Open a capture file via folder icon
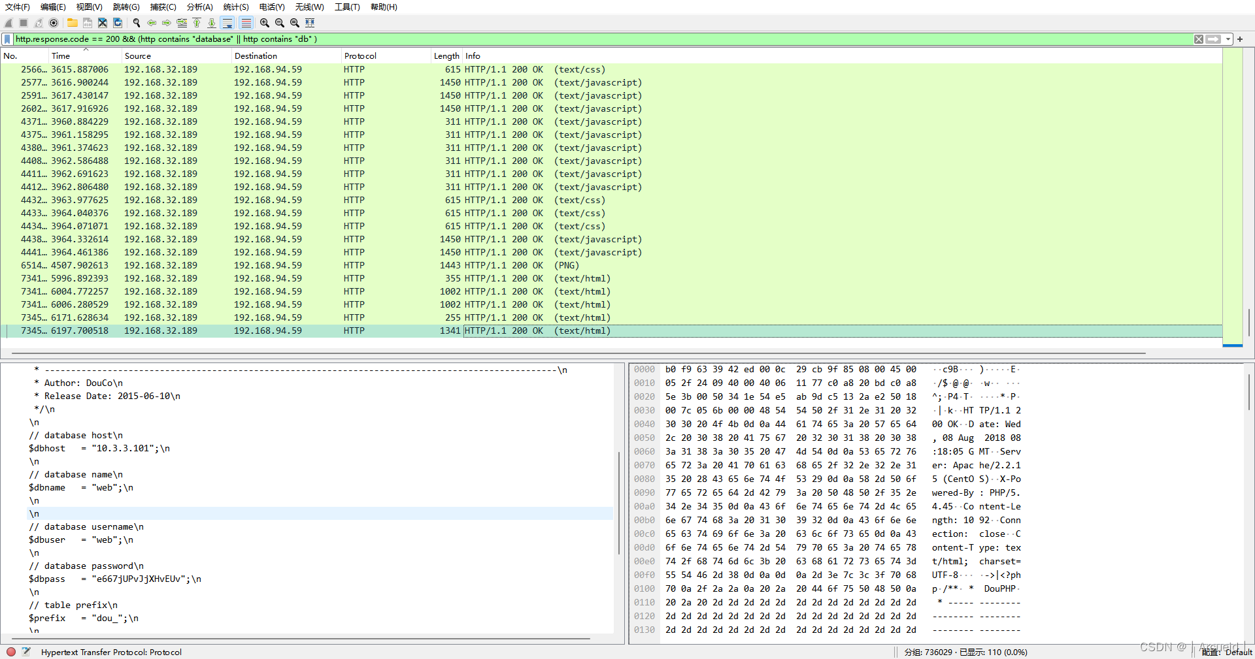The image size is (1255, 659). point(72,23)
